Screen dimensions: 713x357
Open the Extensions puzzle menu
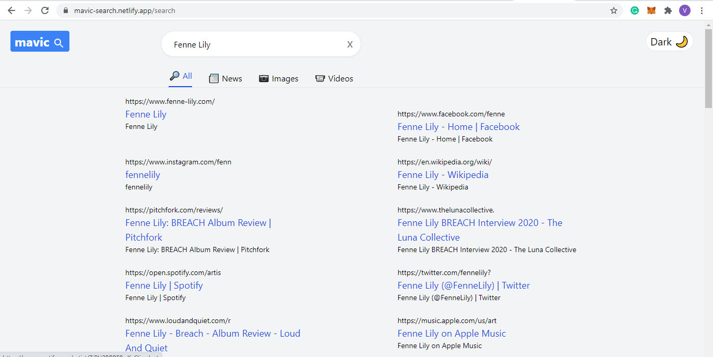coord(668,10)
